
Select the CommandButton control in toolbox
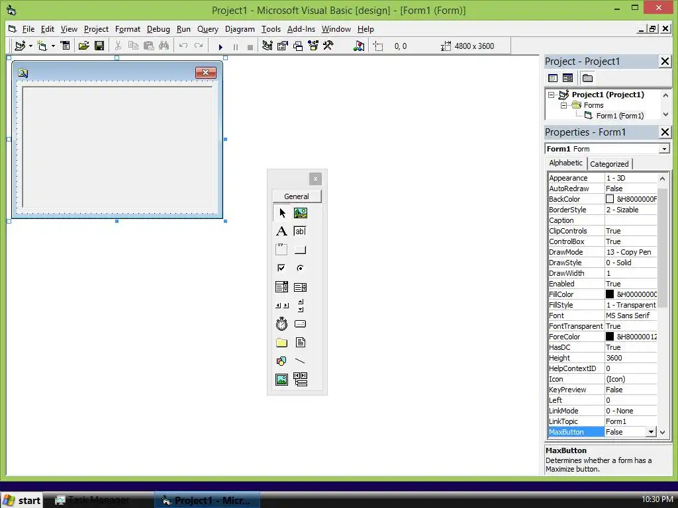300,249
